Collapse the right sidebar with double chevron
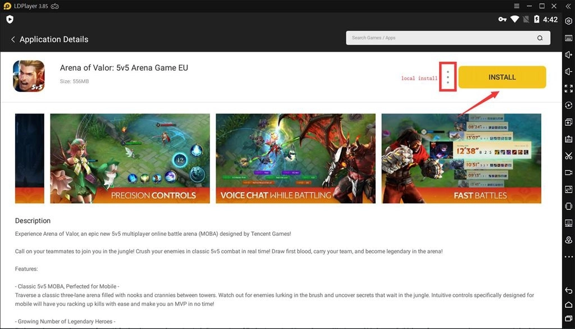Screen dimensions: 575x329 tap(569, 6)
